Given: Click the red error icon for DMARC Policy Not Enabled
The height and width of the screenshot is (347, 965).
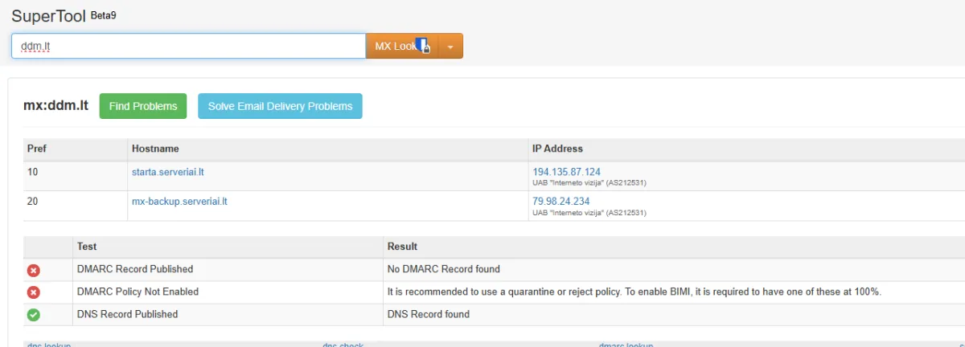Looking at the screenshot, I should tap(34, 292).
